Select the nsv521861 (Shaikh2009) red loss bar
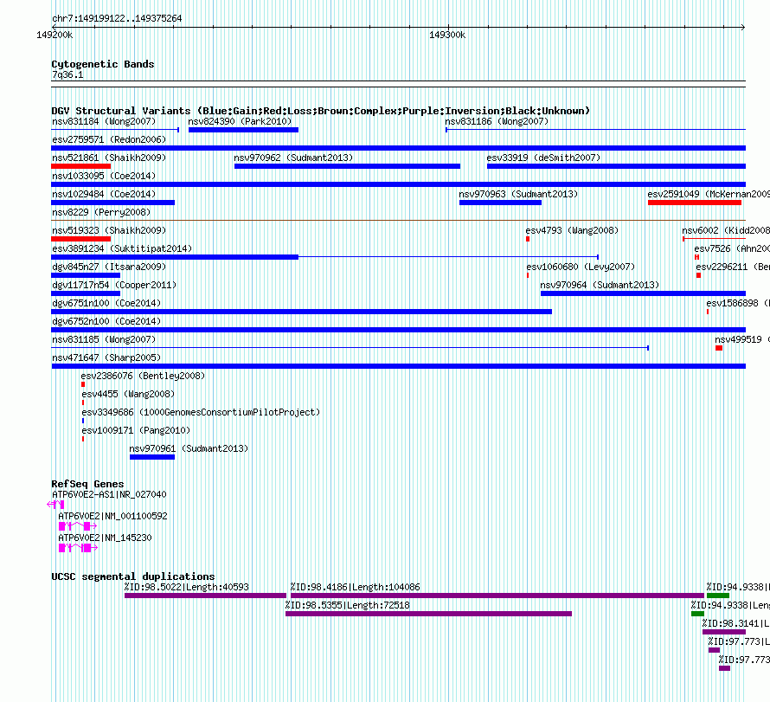Screen dimensions: 770x702 coord(81,166)
